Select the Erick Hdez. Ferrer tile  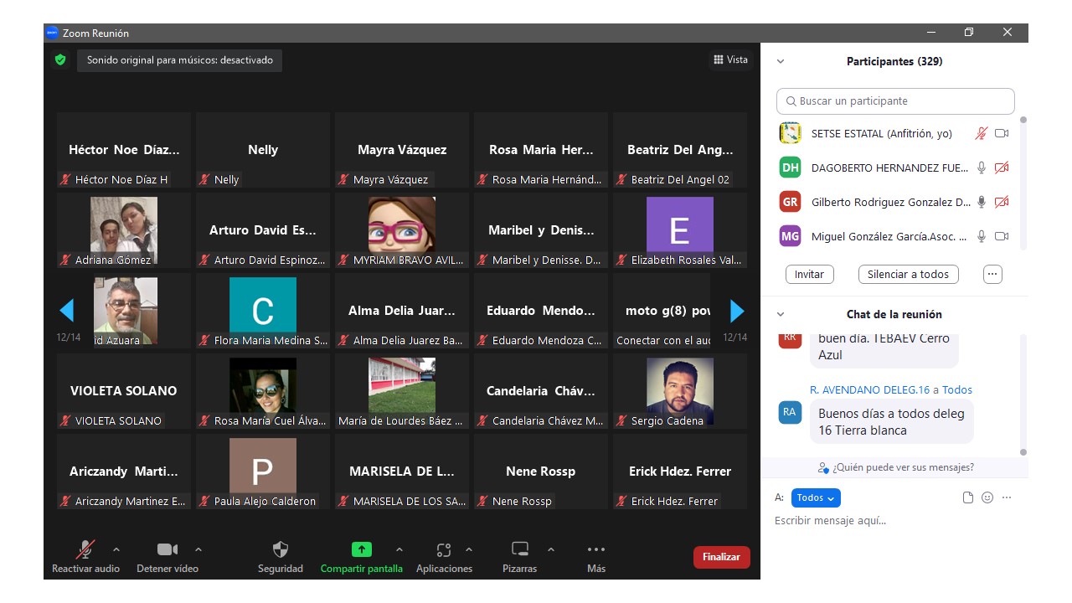[680, 472]
